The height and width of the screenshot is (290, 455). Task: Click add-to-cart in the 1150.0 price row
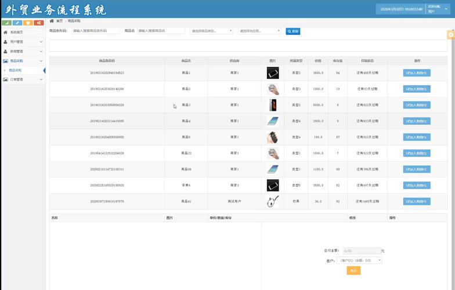pos(417,169)
